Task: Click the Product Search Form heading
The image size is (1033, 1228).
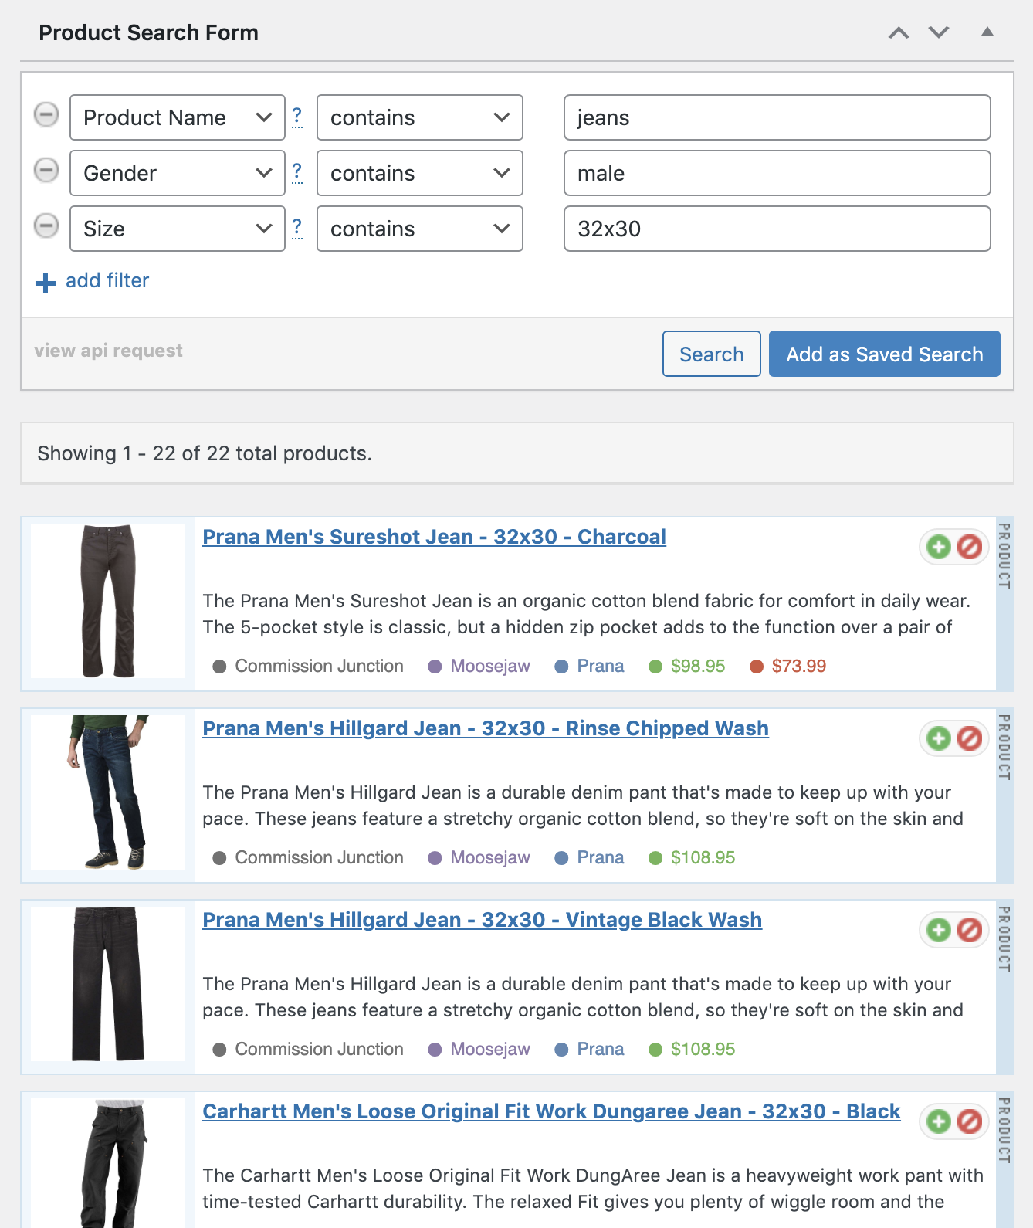Action: 149,32
